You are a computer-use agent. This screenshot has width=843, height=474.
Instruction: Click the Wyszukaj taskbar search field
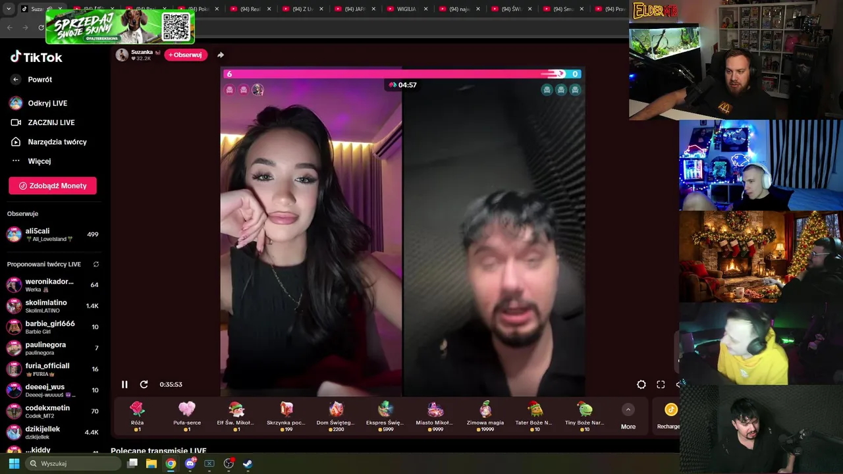pyautogui.click(x=74, y=463)
